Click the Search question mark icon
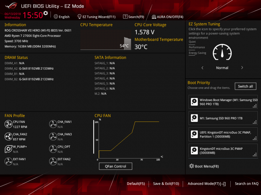 click(125, 17)
